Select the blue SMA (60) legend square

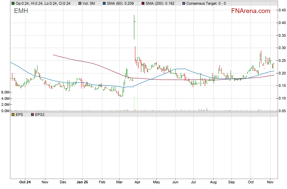click(x=104, y=3)
